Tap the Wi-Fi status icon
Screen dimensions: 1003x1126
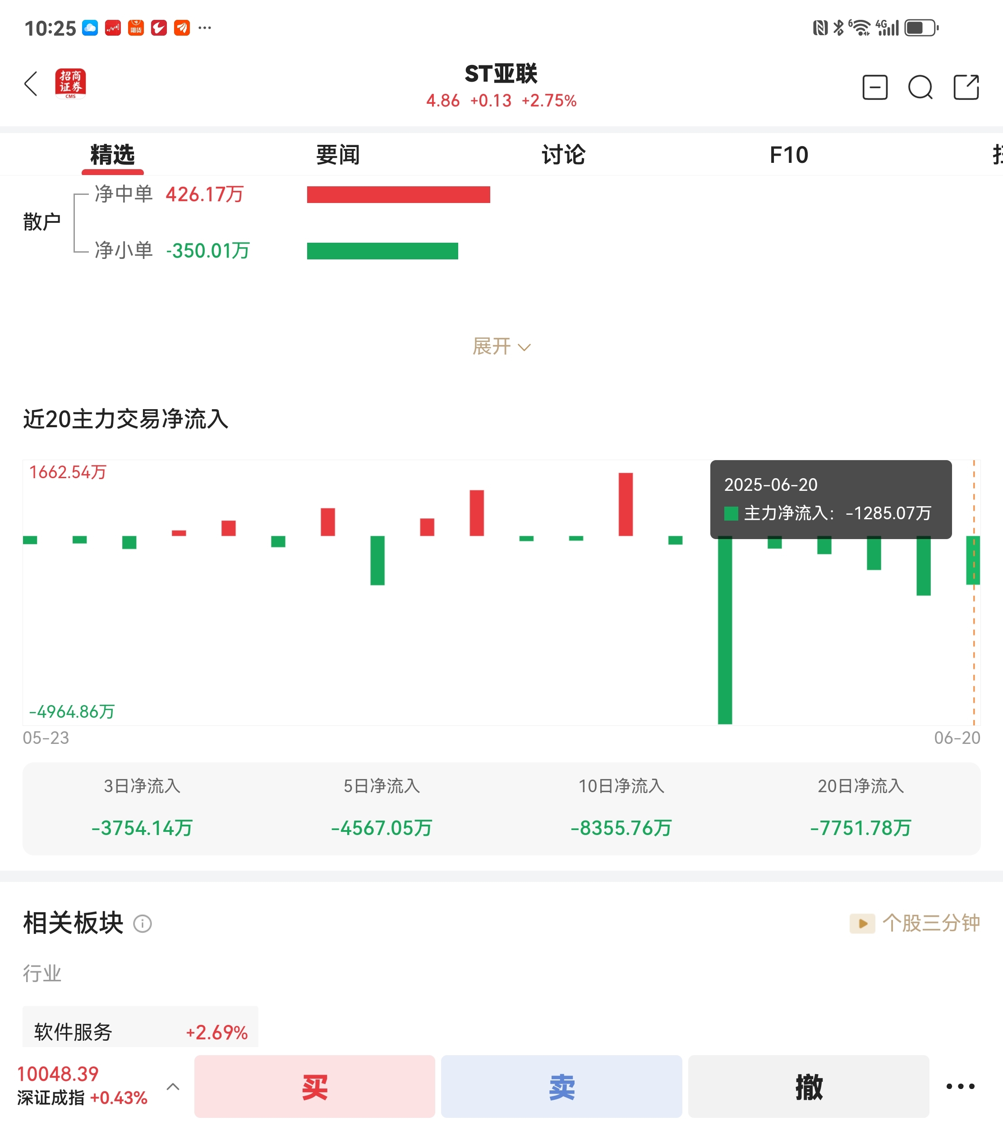(x=860, y=28)
